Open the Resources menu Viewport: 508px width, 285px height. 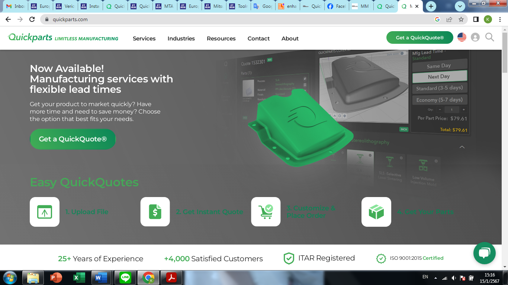pyautogui.click(x=221, y=39)
